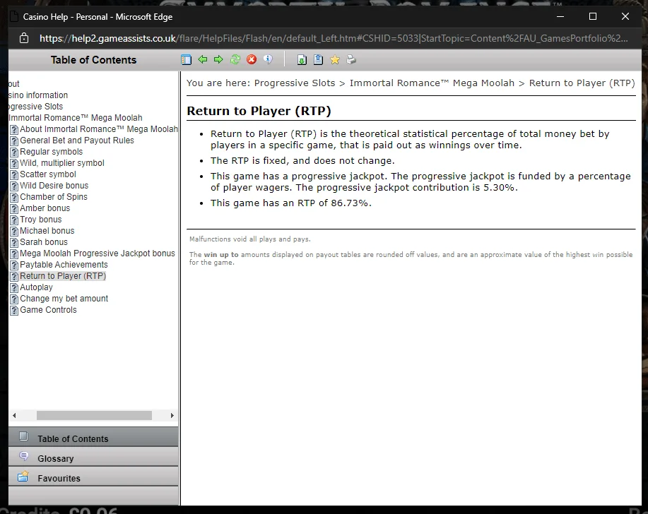Select the Scatter symbol topic
648x514 pixels.
[48, 174]
